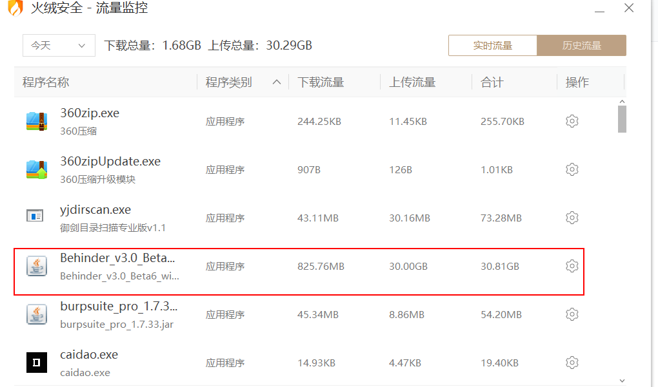Click the 825.76MB download value

tap(321, 267)
